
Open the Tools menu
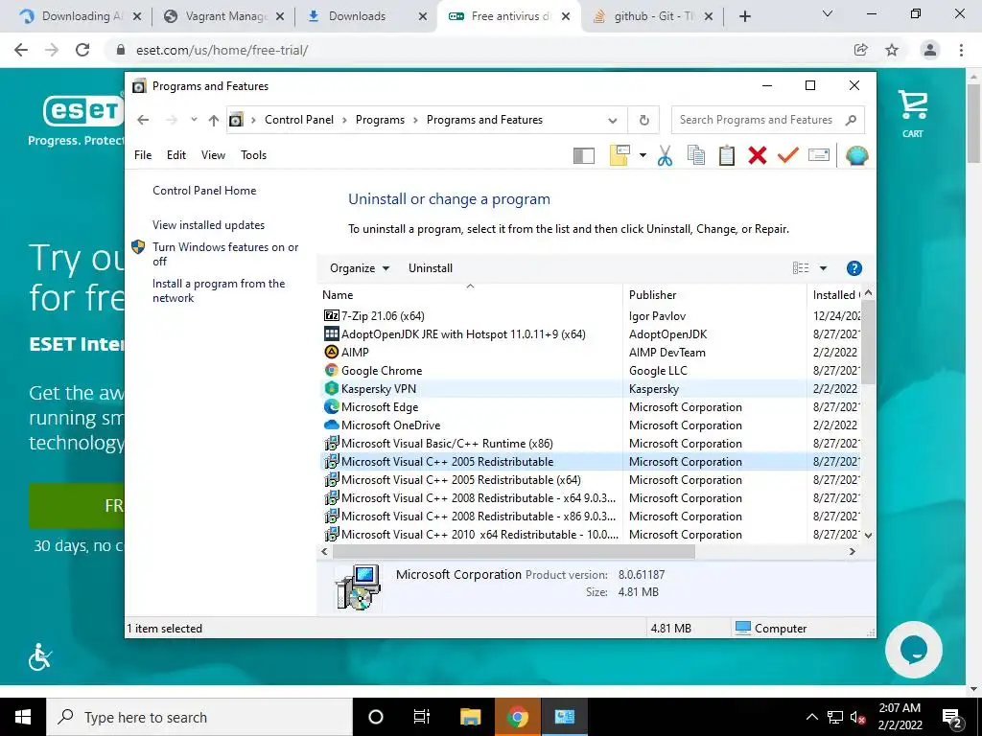[253, 155]
